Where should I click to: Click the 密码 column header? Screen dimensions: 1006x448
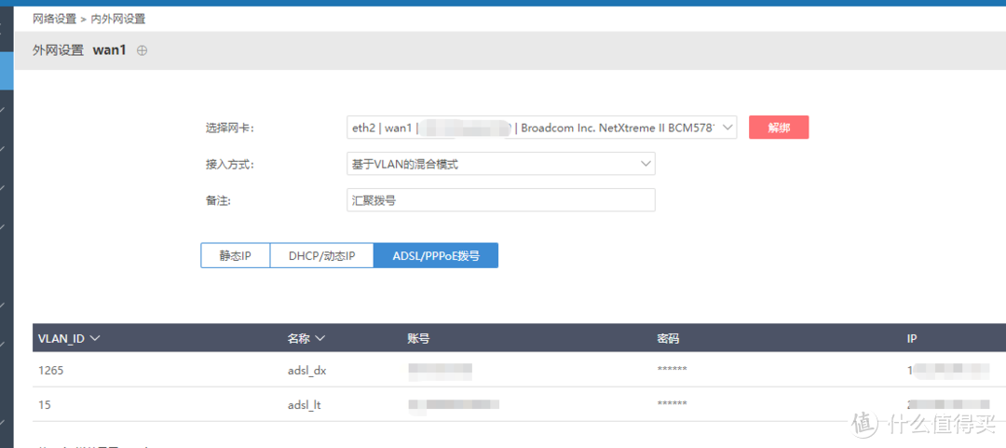(x=669, y=338)
